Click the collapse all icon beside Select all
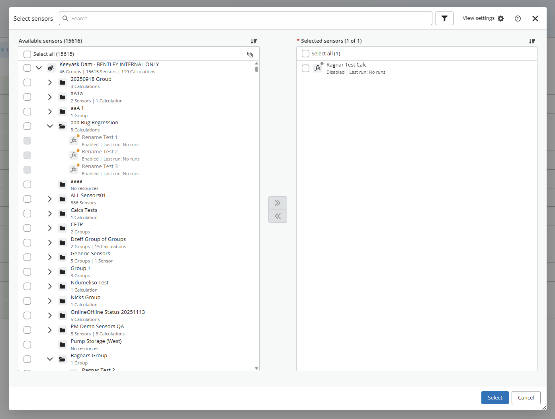Image resolution: width=555 pixels, height=419 pixels. click(250, 54)
